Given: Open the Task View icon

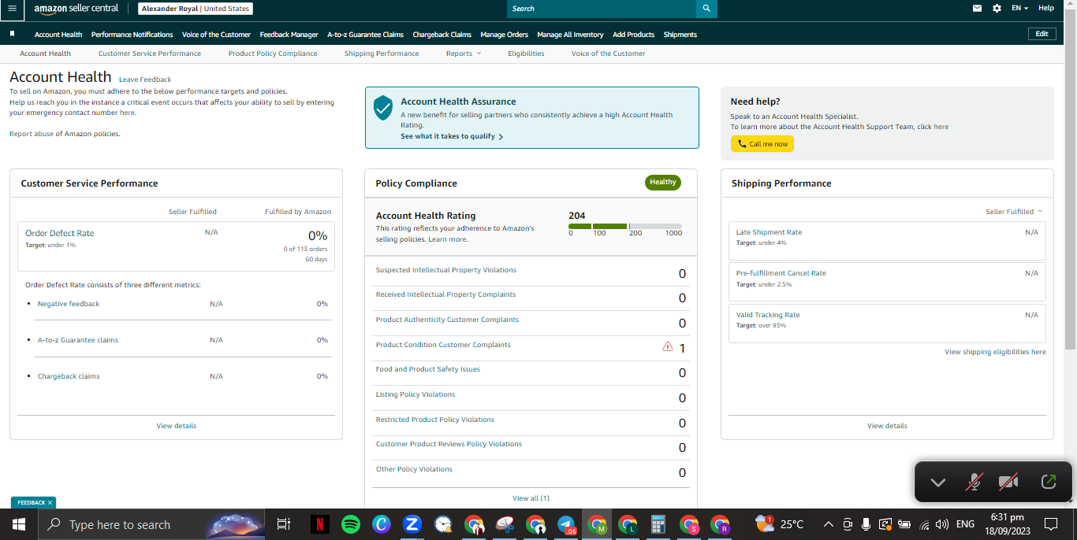Looking at the screenshot, I should 284,524.
